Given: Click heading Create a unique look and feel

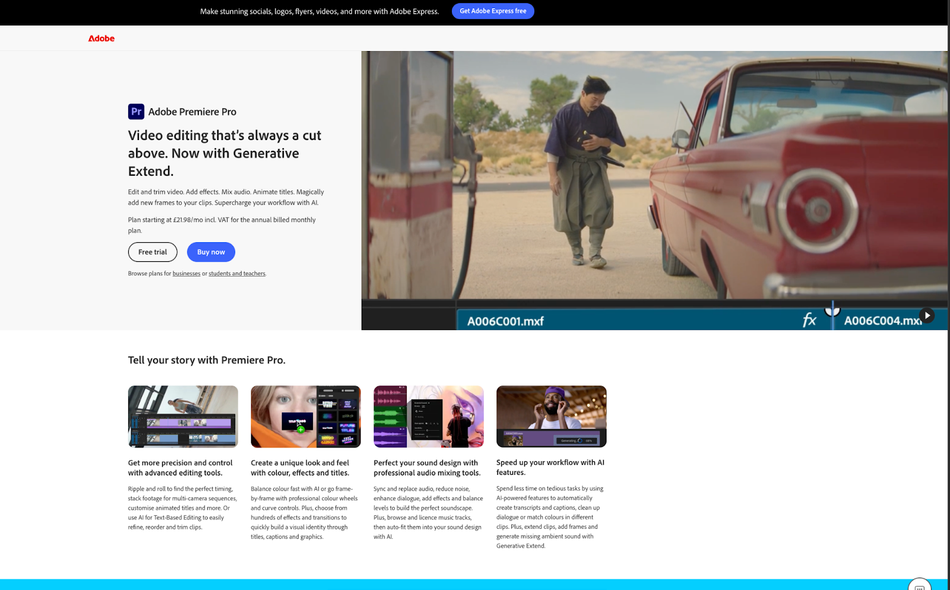Looking at the screenshot, I should coord(300,468).
